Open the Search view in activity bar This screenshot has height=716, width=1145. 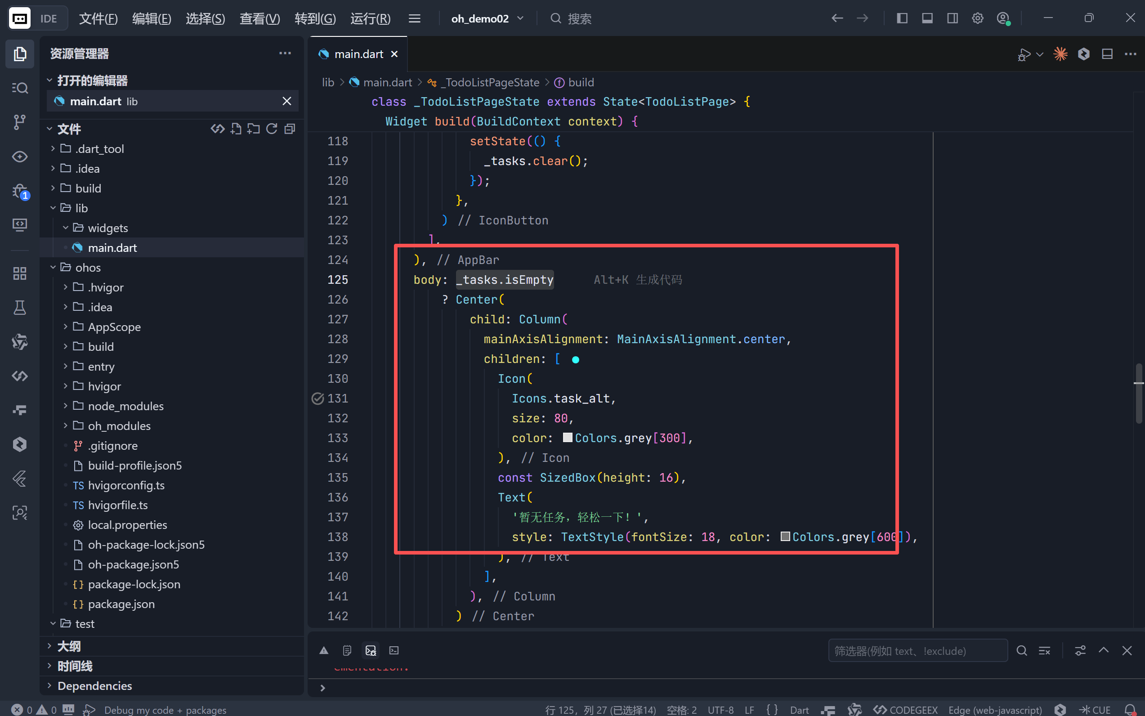point(19,88)
